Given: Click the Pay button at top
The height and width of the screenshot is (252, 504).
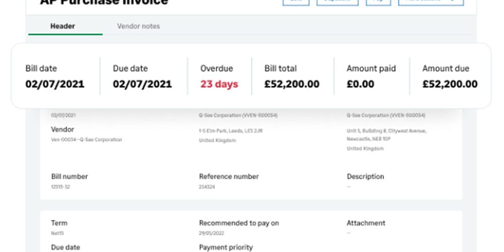Looking at the screenshot, I should click(379, 2).
